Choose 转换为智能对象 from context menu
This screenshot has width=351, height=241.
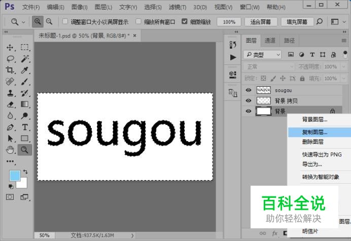click(320, 177)
